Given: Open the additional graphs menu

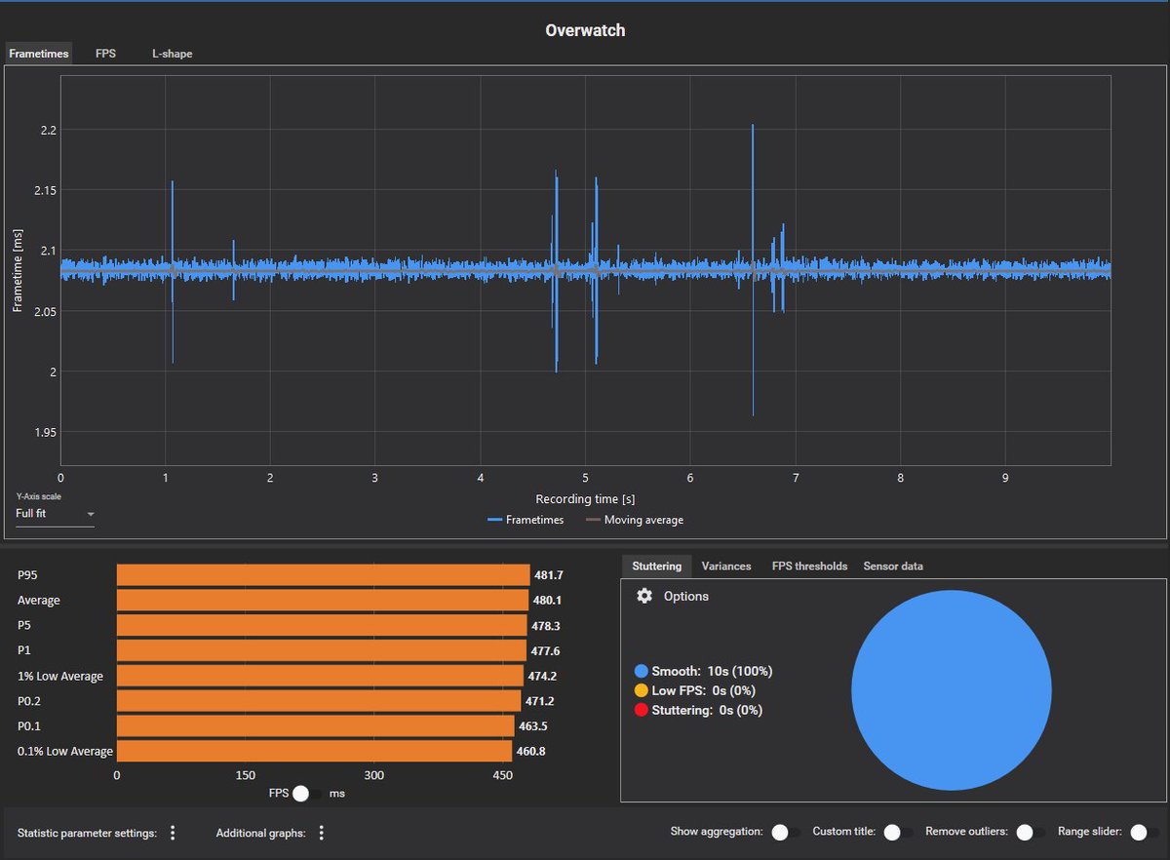Looking at the screenshot, I should click(x=322, y=833).
